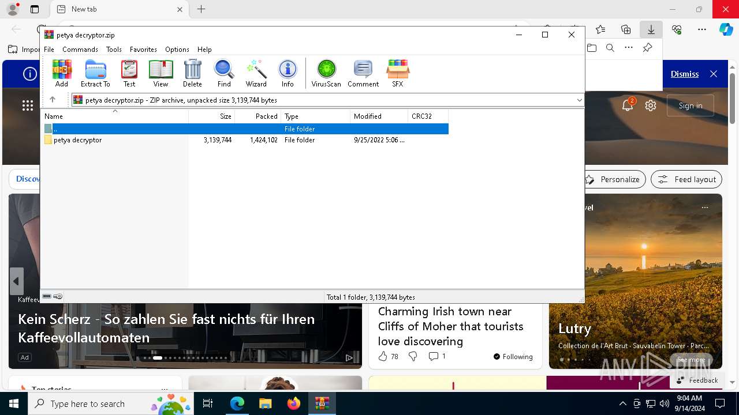The width and height of the screenshot is (739, 415).
Task: Sort by the Name column header
Action: 115,116
